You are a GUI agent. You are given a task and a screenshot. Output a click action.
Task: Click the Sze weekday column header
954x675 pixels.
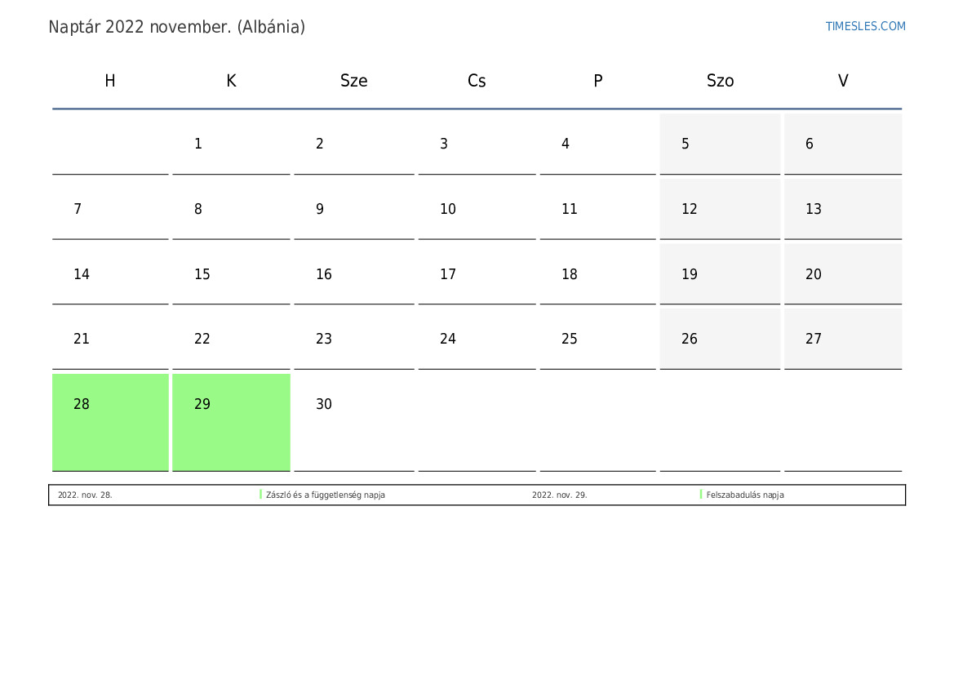tap(353, 81)
